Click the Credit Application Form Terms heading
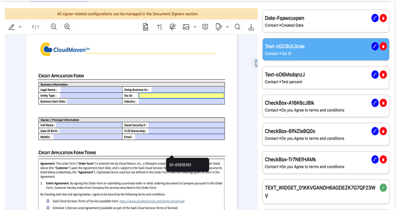396x210 pixels. 67,153
